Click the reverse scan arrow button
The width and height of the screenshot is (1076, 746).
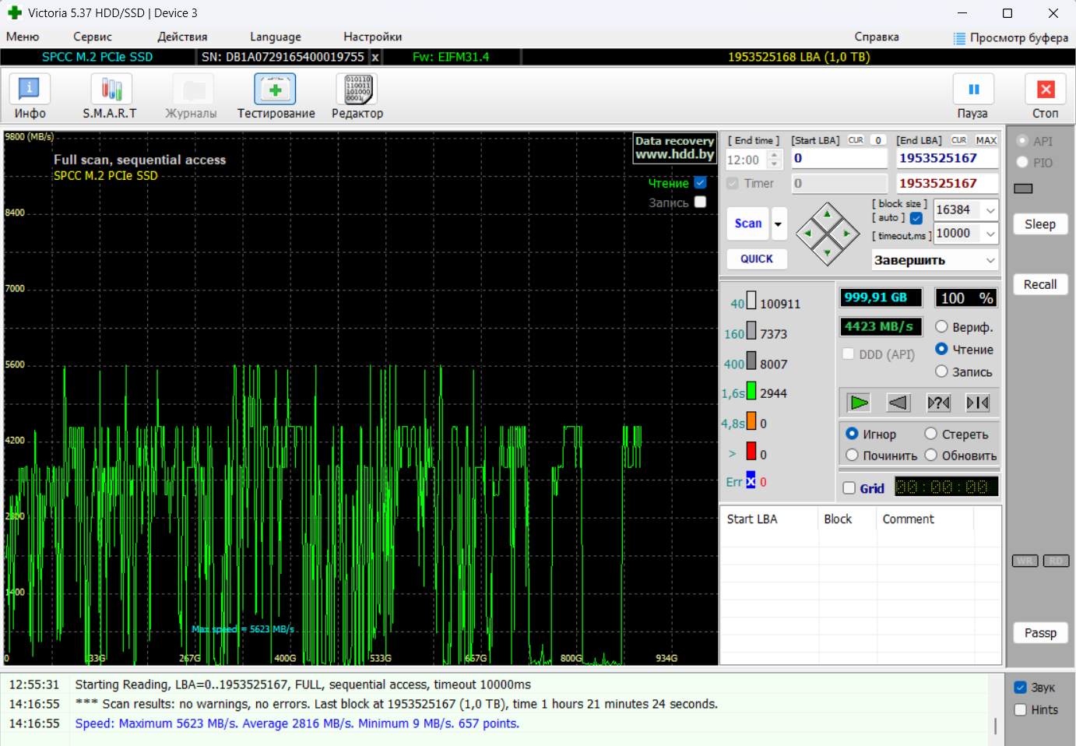[898, 403]
